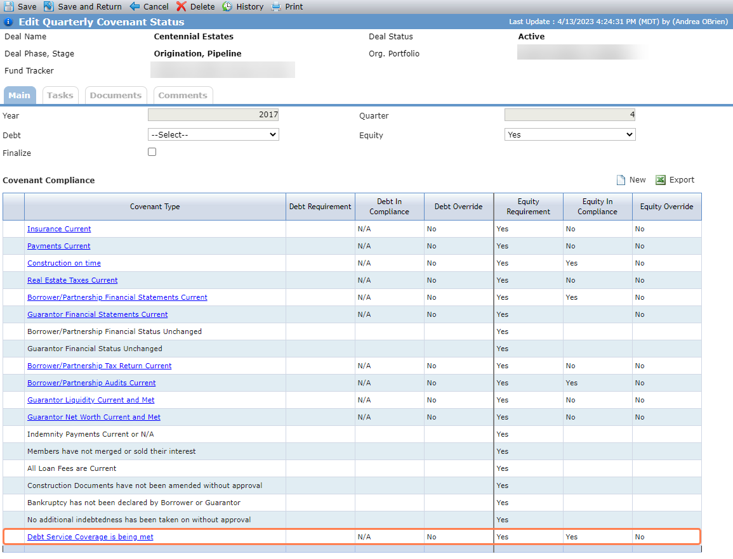Click the Print label in toolbar
Viewport: 733px width, 559px height.
click(294, 6)
